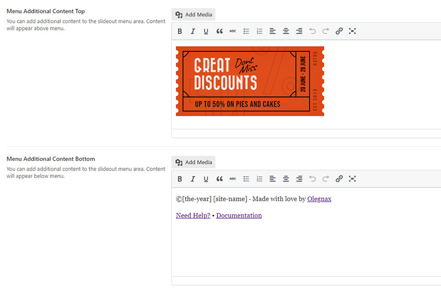
Task: Click Add Media for Content Bottom
Action: (x=194, y=162)
